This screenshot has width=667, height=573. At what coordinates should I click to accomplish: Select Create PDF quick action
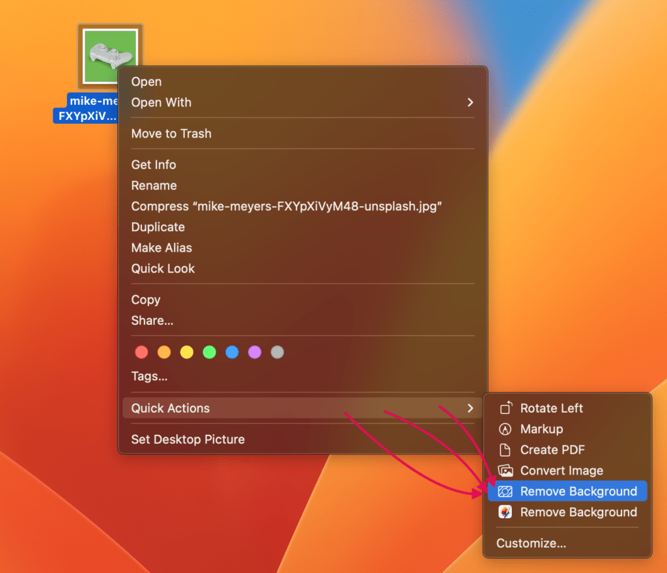click(567, 450)
